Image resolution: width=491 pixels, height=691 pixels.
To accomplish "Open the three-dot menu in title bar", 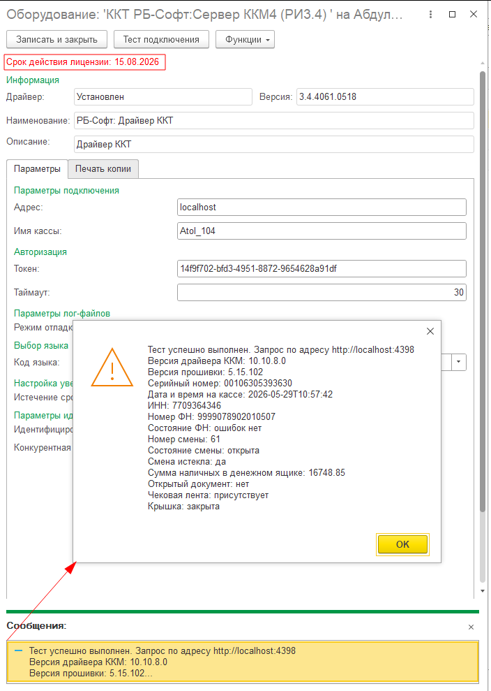I will pyautogui.click(x=430, y=15).
